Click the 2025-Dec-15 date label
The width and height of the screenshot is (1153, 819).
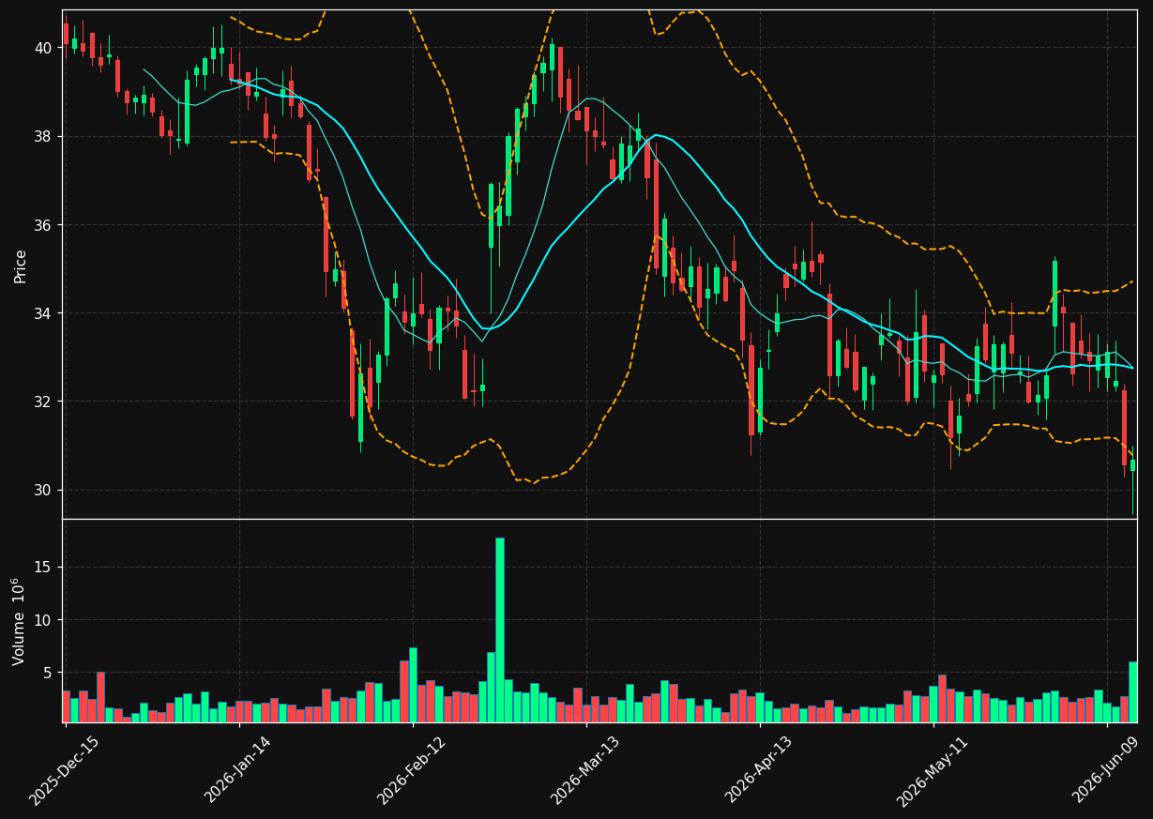point(65,771)
